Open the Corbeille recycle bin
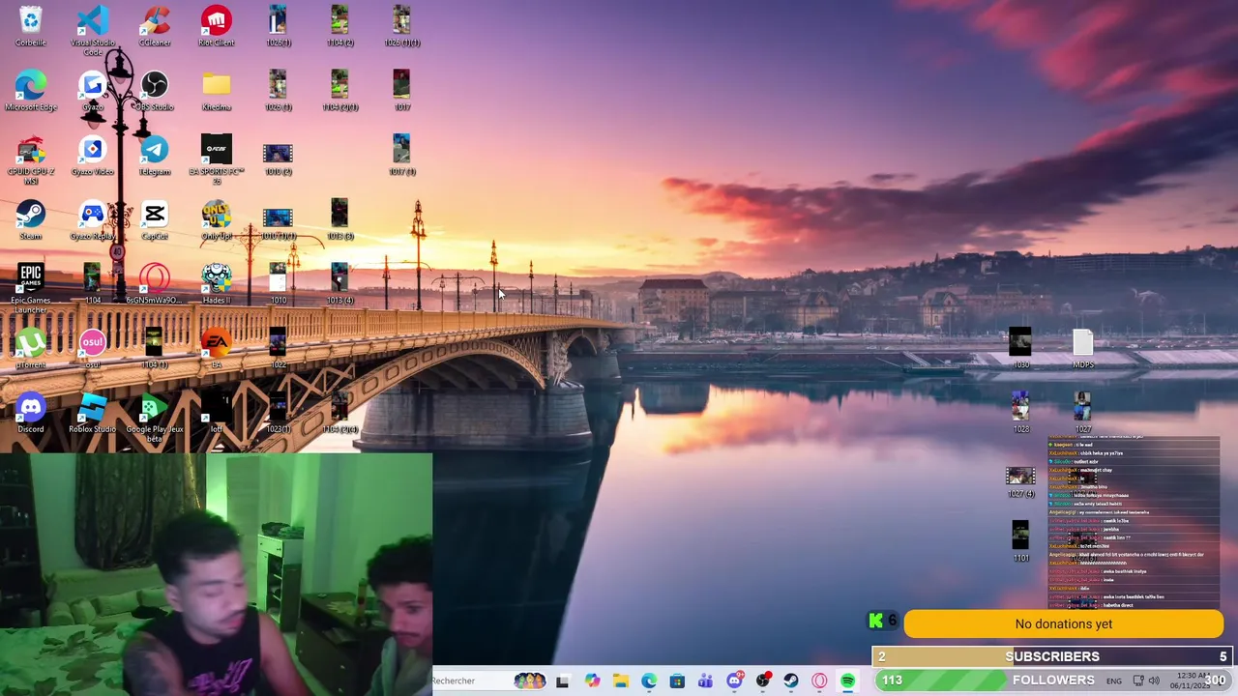 (x=31, y=26)
